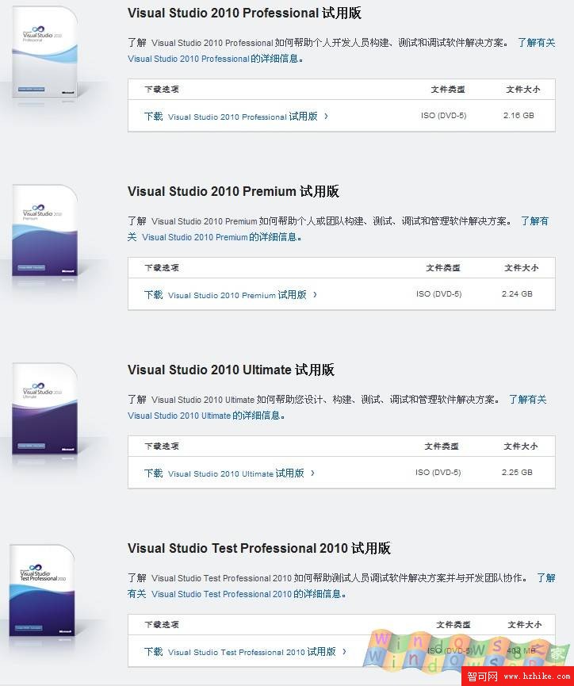The height and width of the screenshot is (686, 574).
Task: Click heading Visual Studio 2010 Professional 试用版
Action: [x=244, y=13]
